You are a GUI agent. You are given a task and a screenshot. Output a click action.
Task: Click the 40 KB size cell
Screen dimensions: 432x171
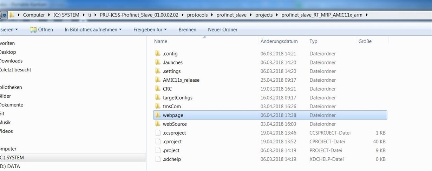(379, 142)
